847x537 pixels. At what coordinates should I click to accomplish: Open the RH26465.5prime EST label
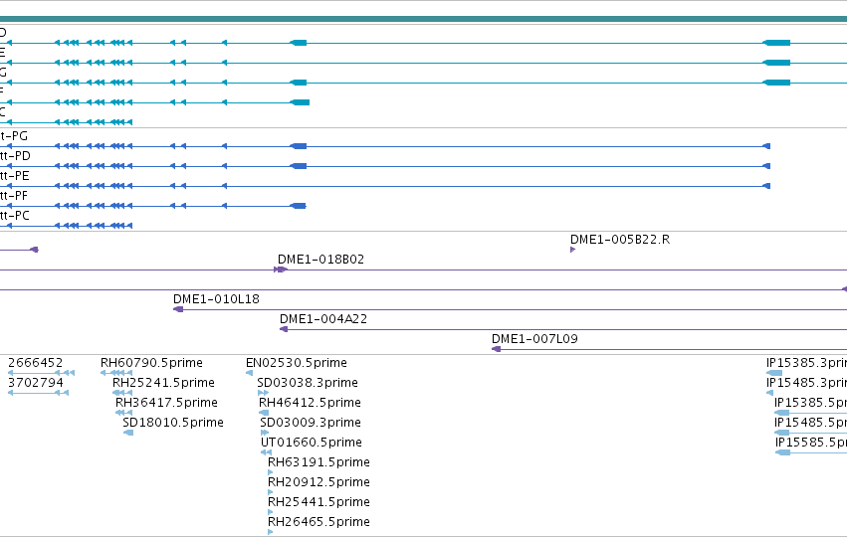coord(318,522)
